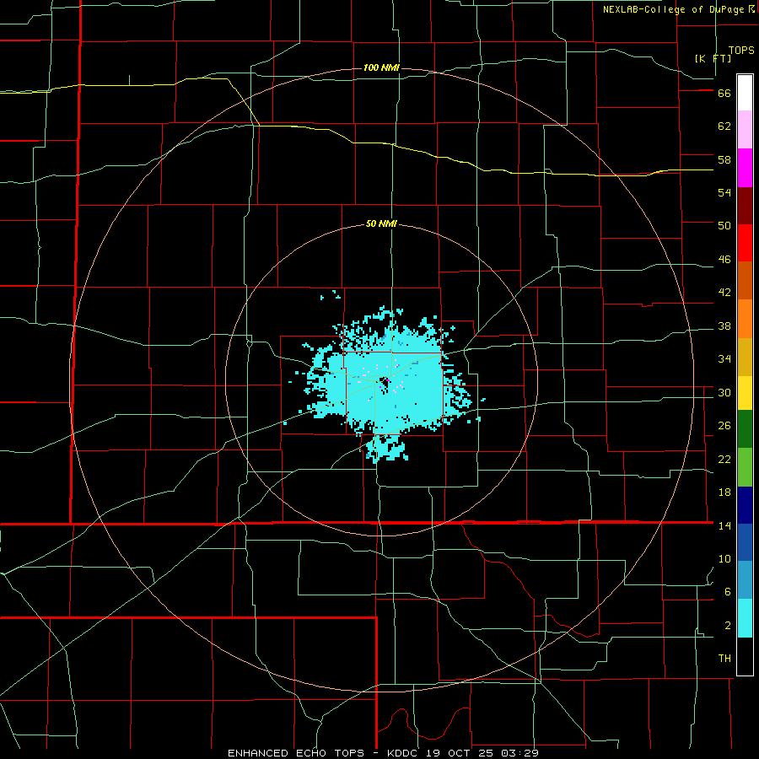Click the '03:29' timestamp text
The height and width of the screenshot is (759, 759).
(x=521, y=753)
